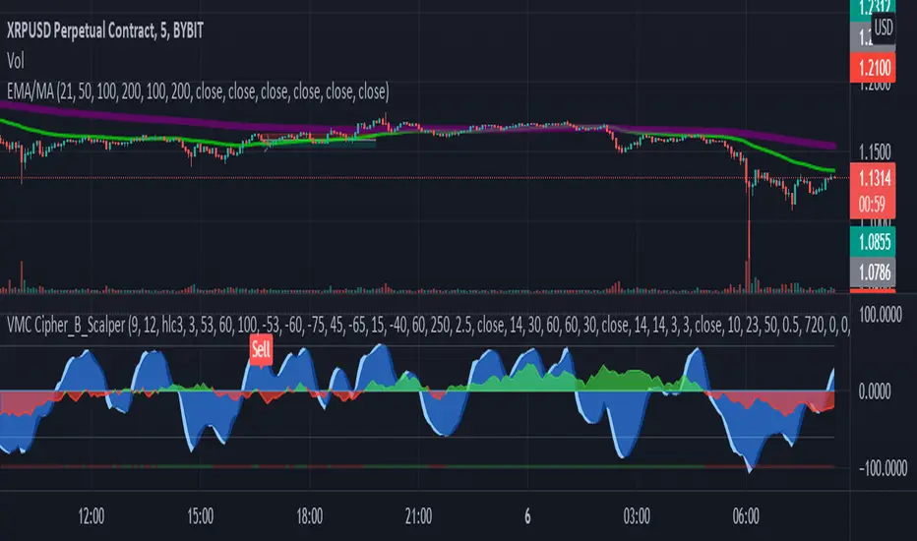Image resolution: width=917 pixels, height=541 pixels.
Task: Click the green 1.0855 price label
Action: click(874, 242)
